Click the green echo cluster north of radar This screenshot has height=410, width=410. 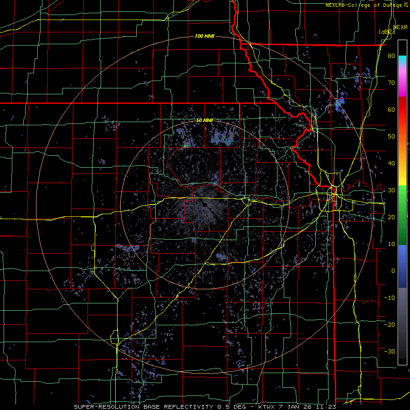[186, 146]
